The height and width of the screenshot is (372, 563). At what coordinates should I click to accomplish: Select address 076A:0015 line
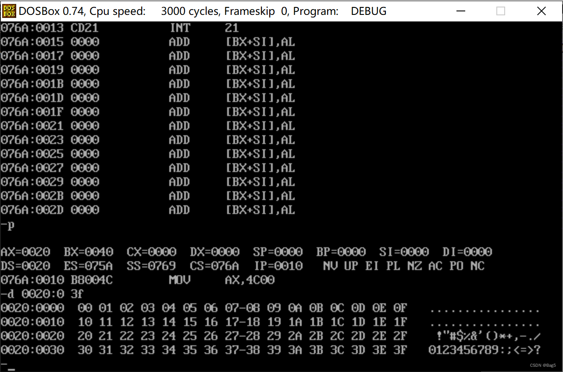tap(148, 42)
